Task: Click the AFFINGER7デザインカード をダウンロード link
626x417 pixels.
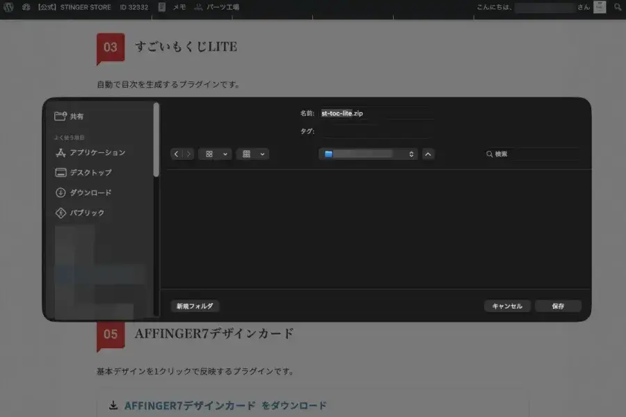Action: [225, 406]
